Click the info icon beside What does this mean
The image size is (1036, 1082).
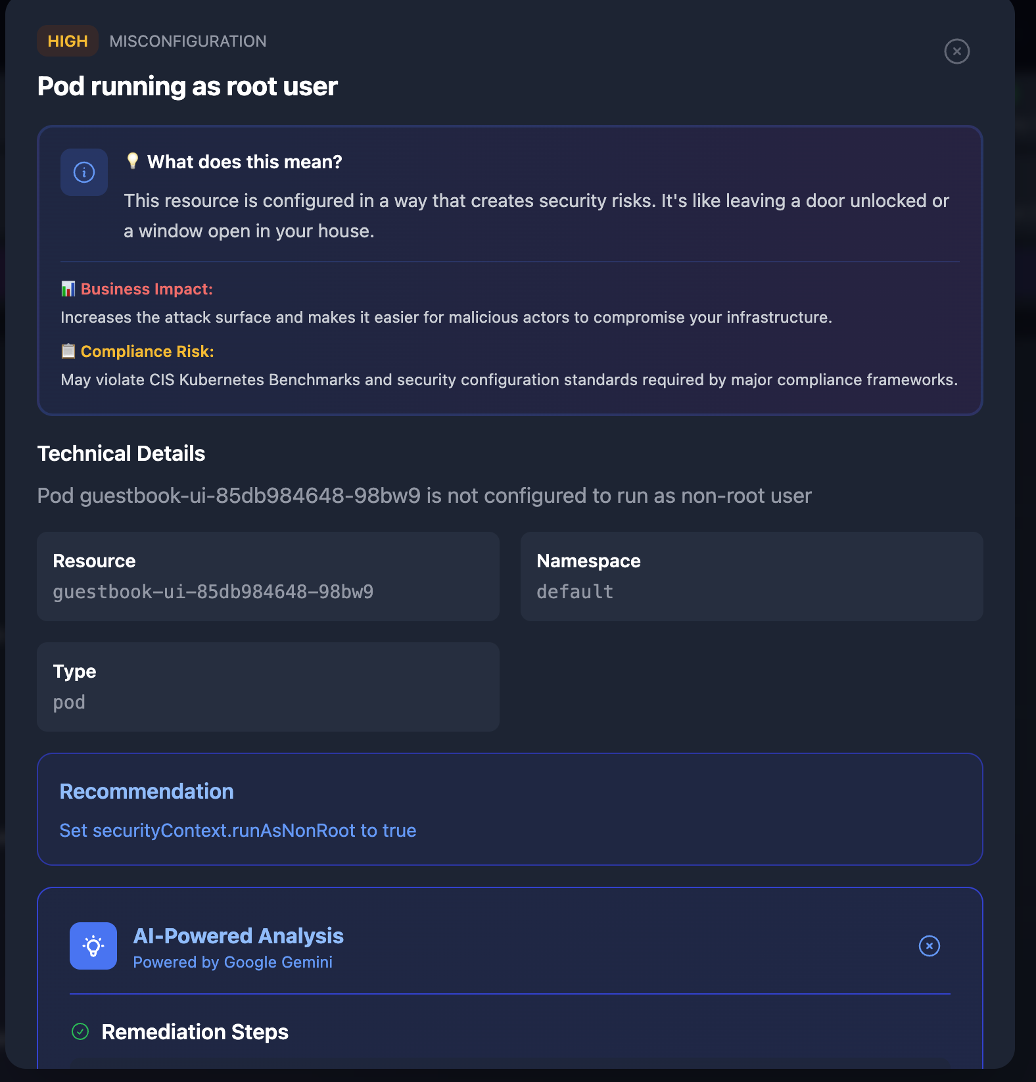(84, 172)
